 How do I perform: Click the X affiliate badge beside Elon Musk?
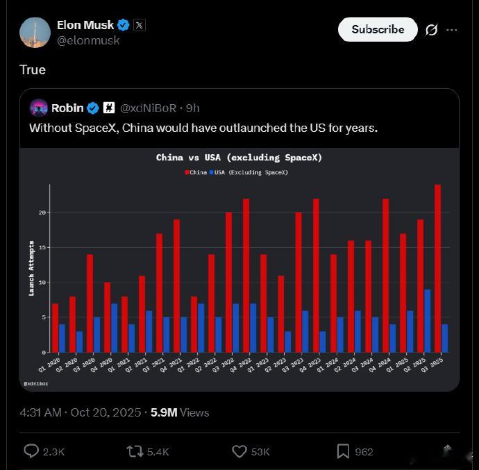(139, 25)
